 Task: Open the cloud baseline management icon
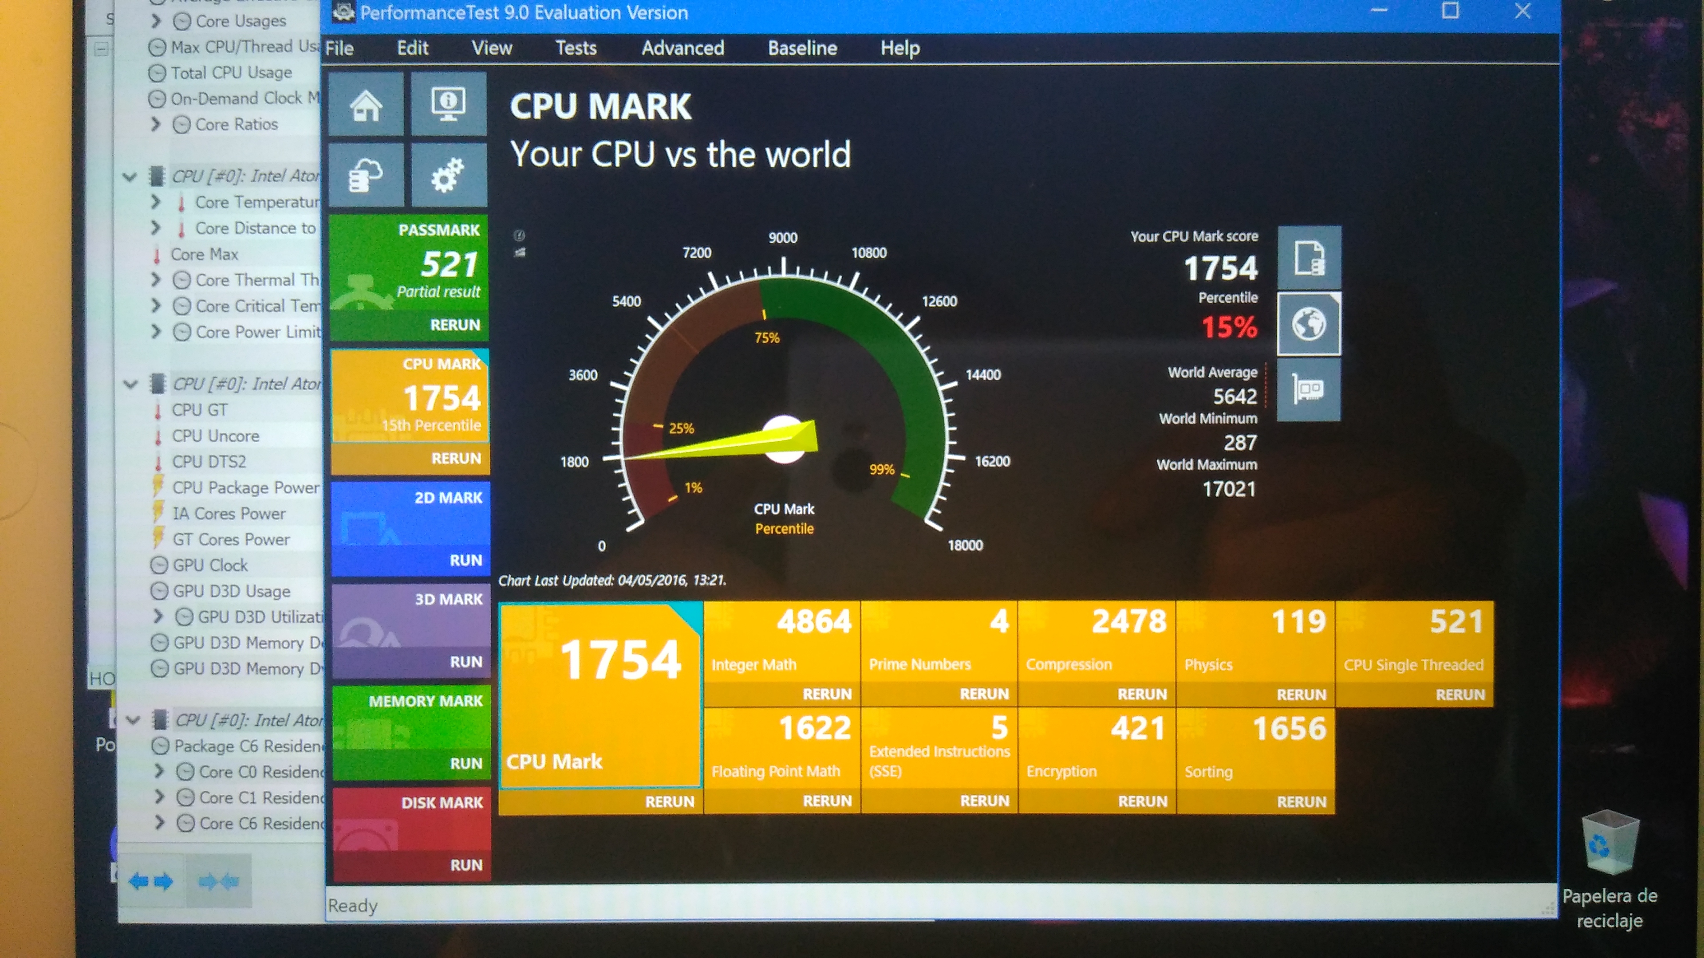coord(366,175)
